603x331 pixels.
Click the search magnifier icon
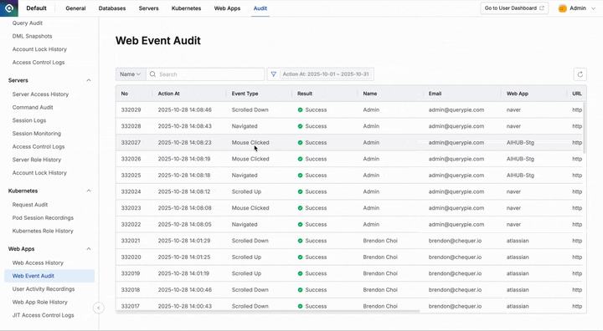click(152, 74)
